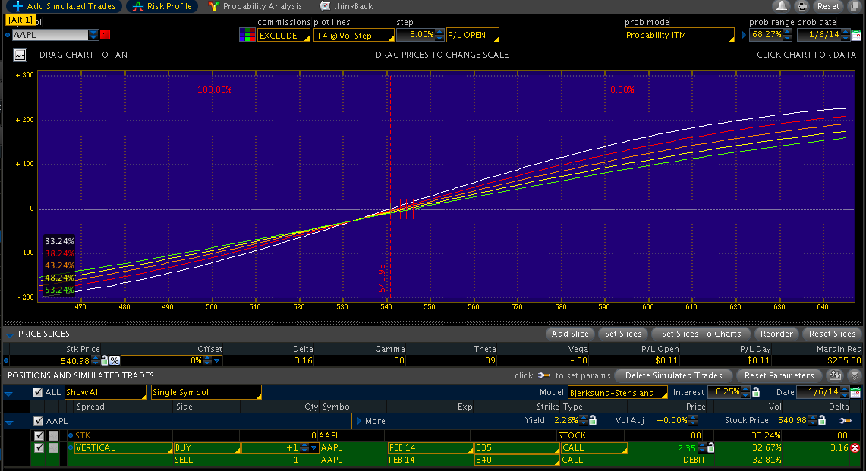This screenshot has height=471, width=866.
Task: Click the Set Slices button
Action: 623,334
